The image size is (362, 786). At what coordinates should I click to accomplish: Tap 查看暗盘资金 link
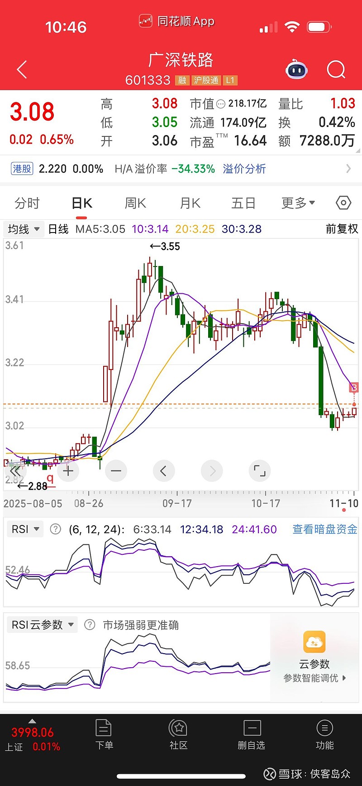click(324, 529)
